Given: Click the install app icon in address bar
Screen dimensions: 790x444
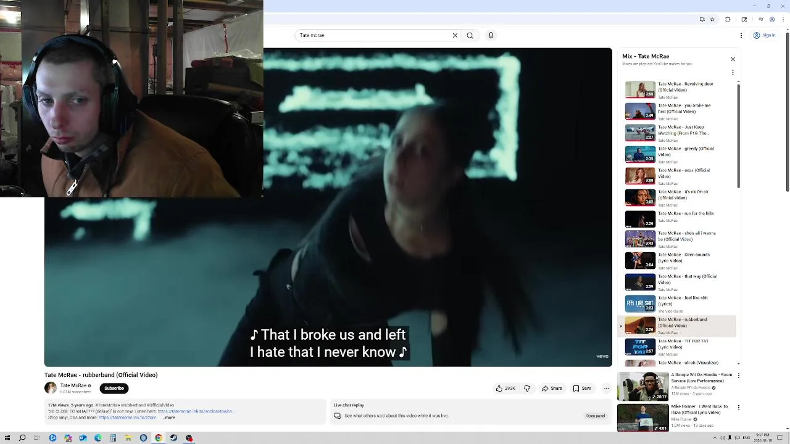Looking at the screenshot, I should click(702, 19).
